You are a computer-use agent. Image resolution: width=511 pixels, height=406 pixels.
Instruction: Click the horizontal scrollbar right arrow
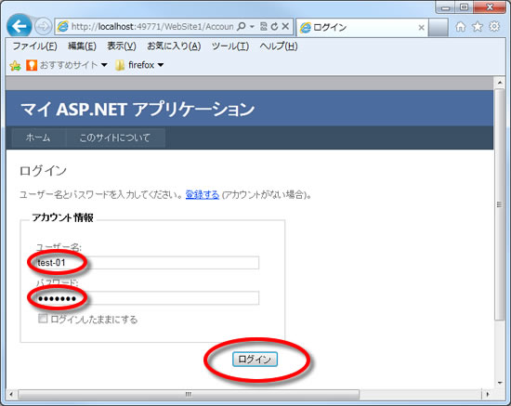pos(488,394)
